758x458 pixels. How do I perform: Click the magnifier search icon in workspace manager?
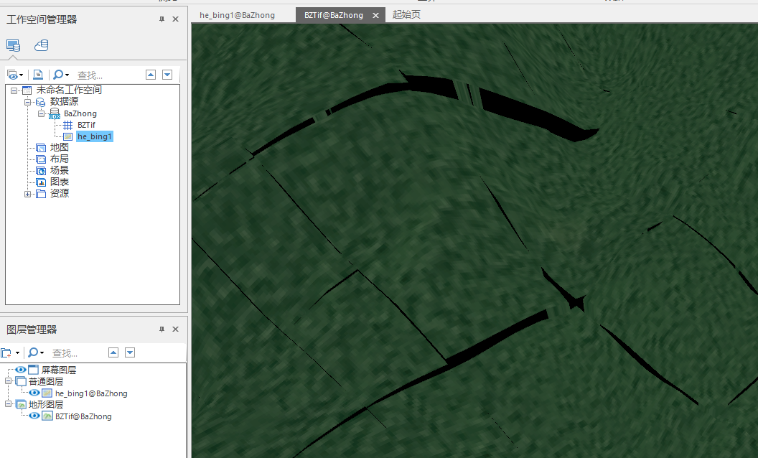point(58,75)
